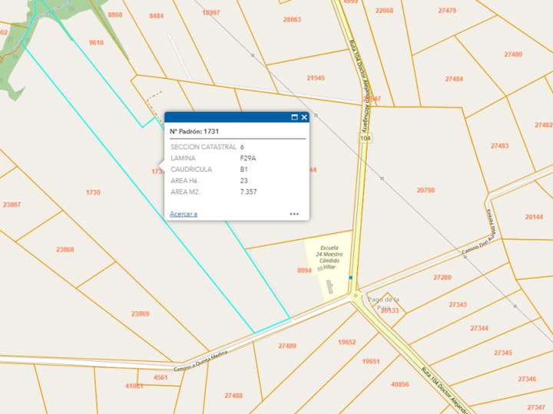Image resolution: width=553 pixels, height=414 pixels.
Task: Click the 'Acercar a' zoom link
Action: click(184, 214)
